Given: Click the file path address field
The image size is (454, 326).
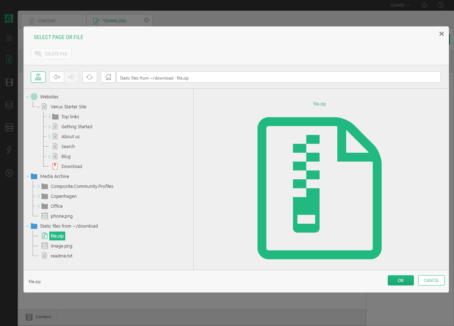Looking at the screenshot, I should [x=278, y=77].
